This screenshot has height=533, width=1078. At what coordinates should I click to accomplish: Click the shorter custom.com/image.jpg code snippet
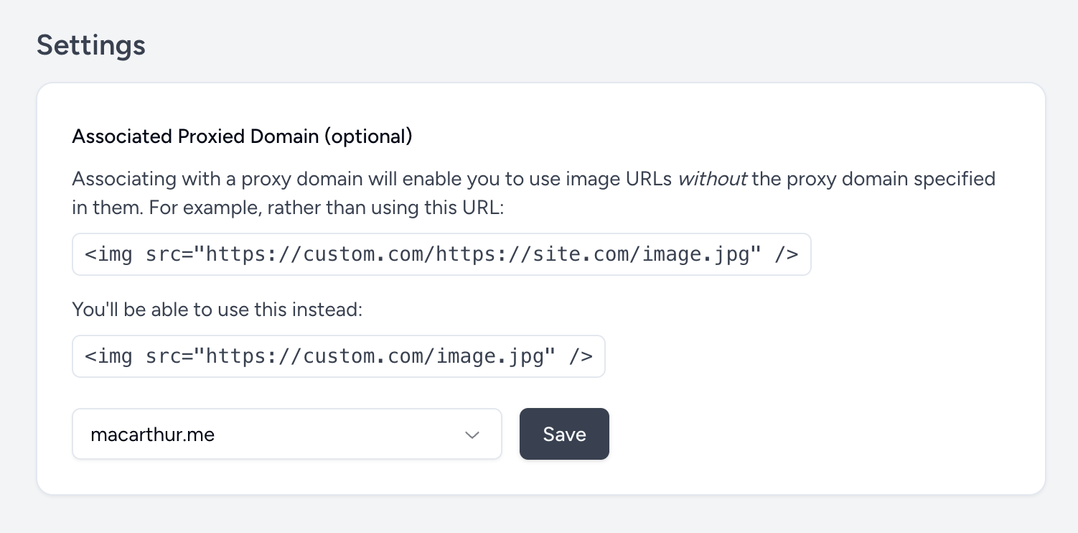pos(338,356)
